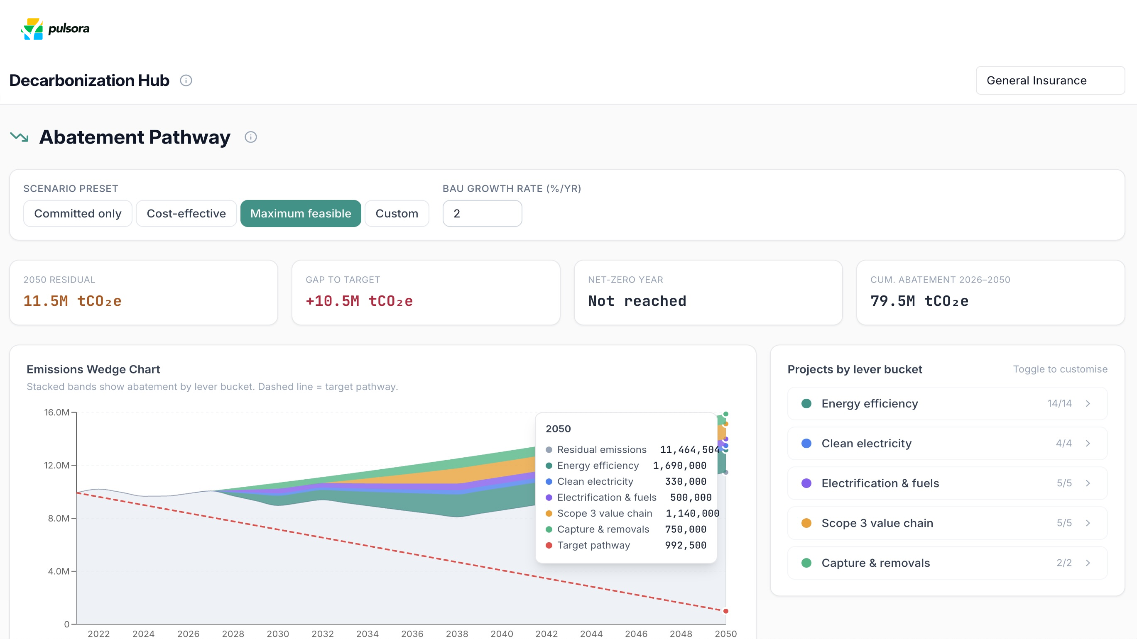
Task: Click the Emissions Wedge Chart title
Action: 93,369
